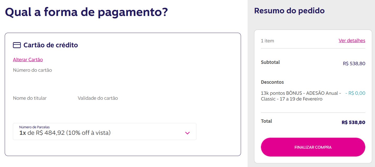Click the Cartão de crédito heading

tap(51, 45)
